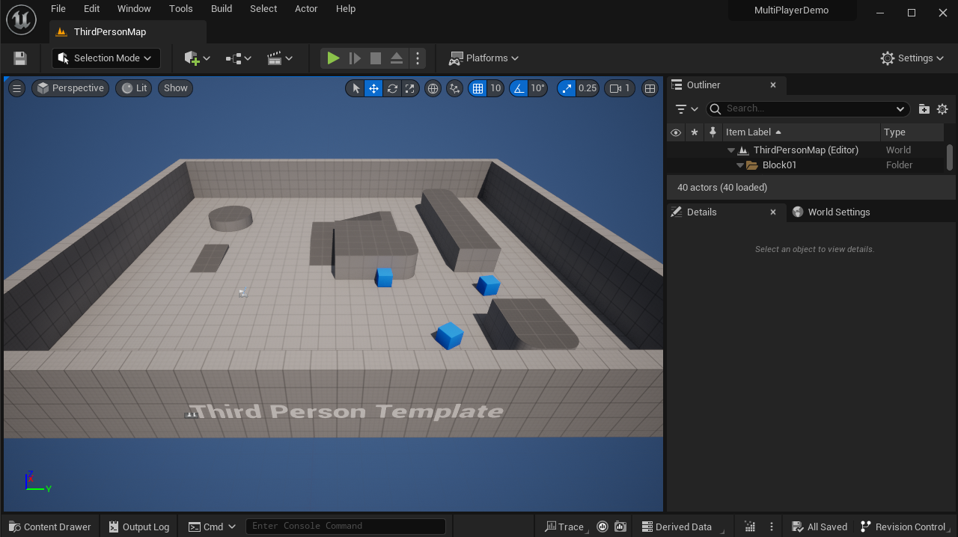
Task: Activate the Translate (move) tool
Action: 373,88
